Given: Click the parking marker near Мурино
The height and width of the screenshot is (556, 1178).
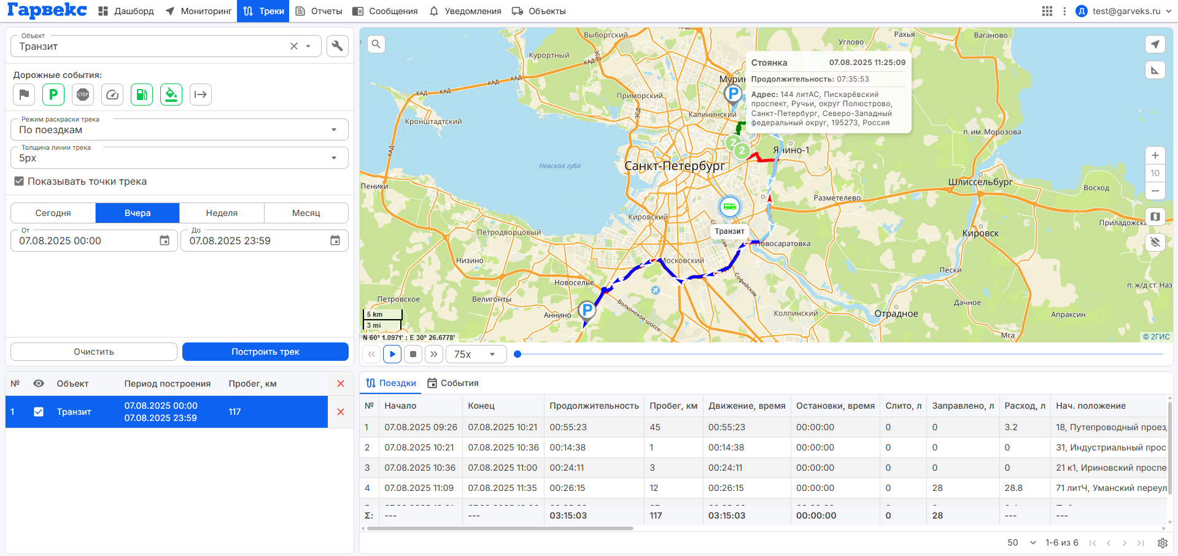Looking at the screenshot, I should point(733,94).
